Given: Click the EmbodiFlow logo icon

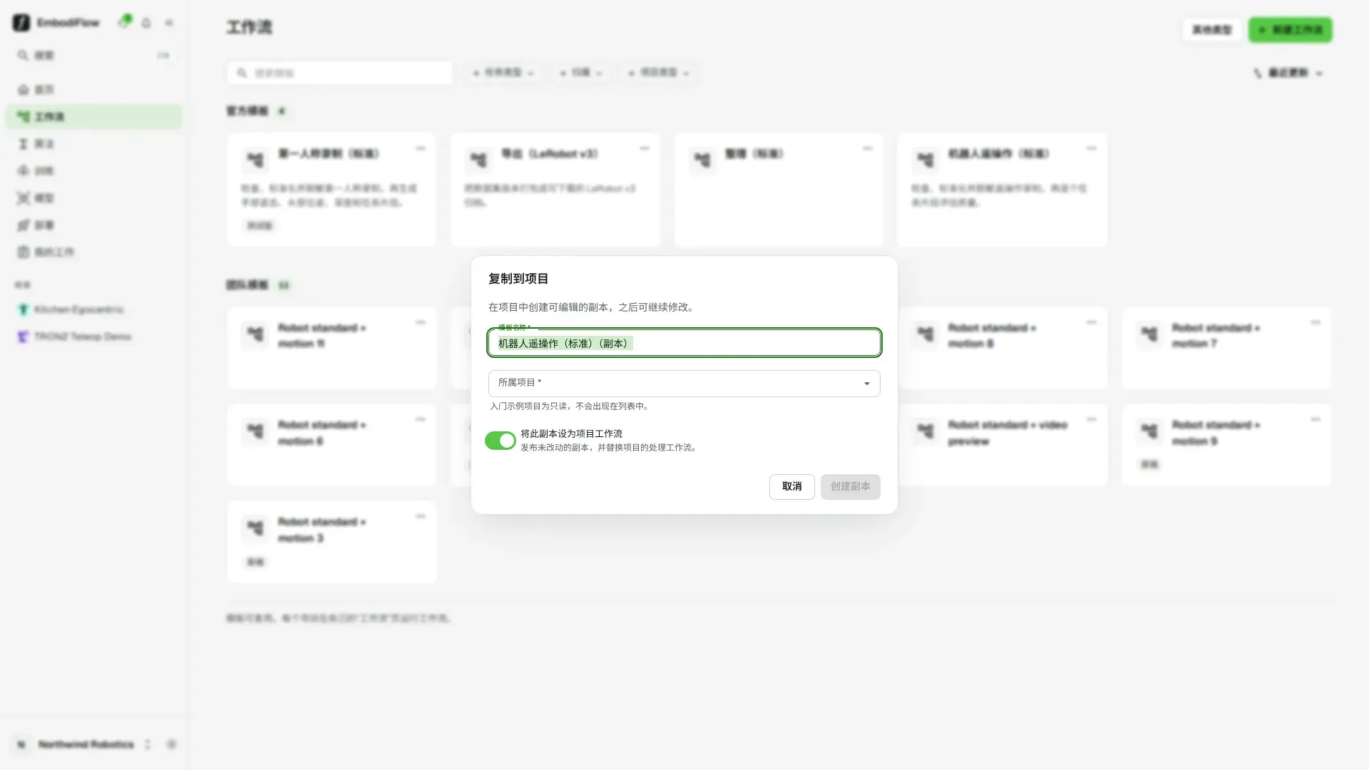Looking at the screenshot, I should [x=21, y=23].
